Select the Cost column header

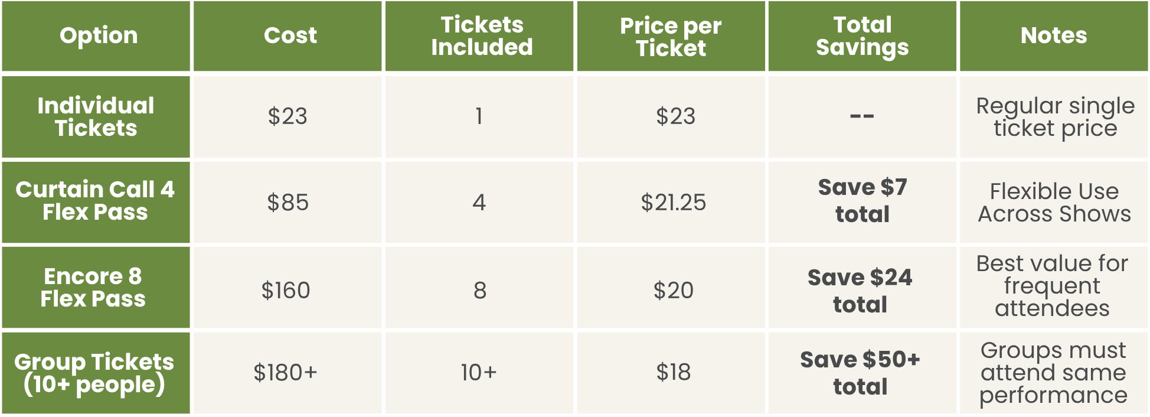pyautogui.click(x=287, y=36)
